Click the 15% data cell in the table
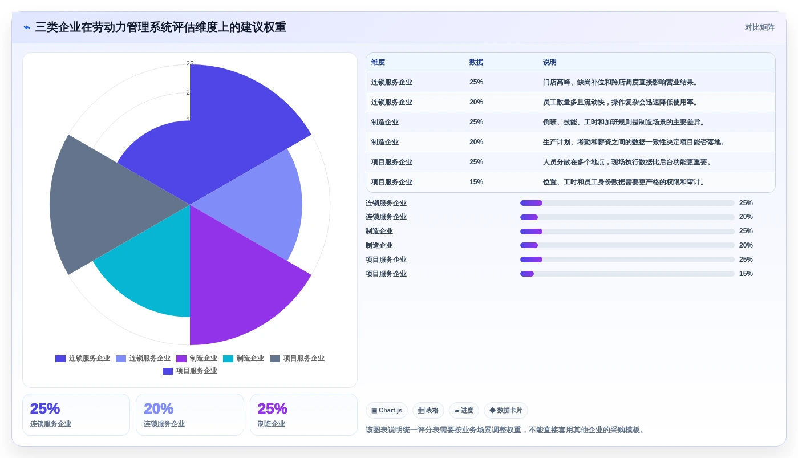798x458 pixels. point(476,183)
